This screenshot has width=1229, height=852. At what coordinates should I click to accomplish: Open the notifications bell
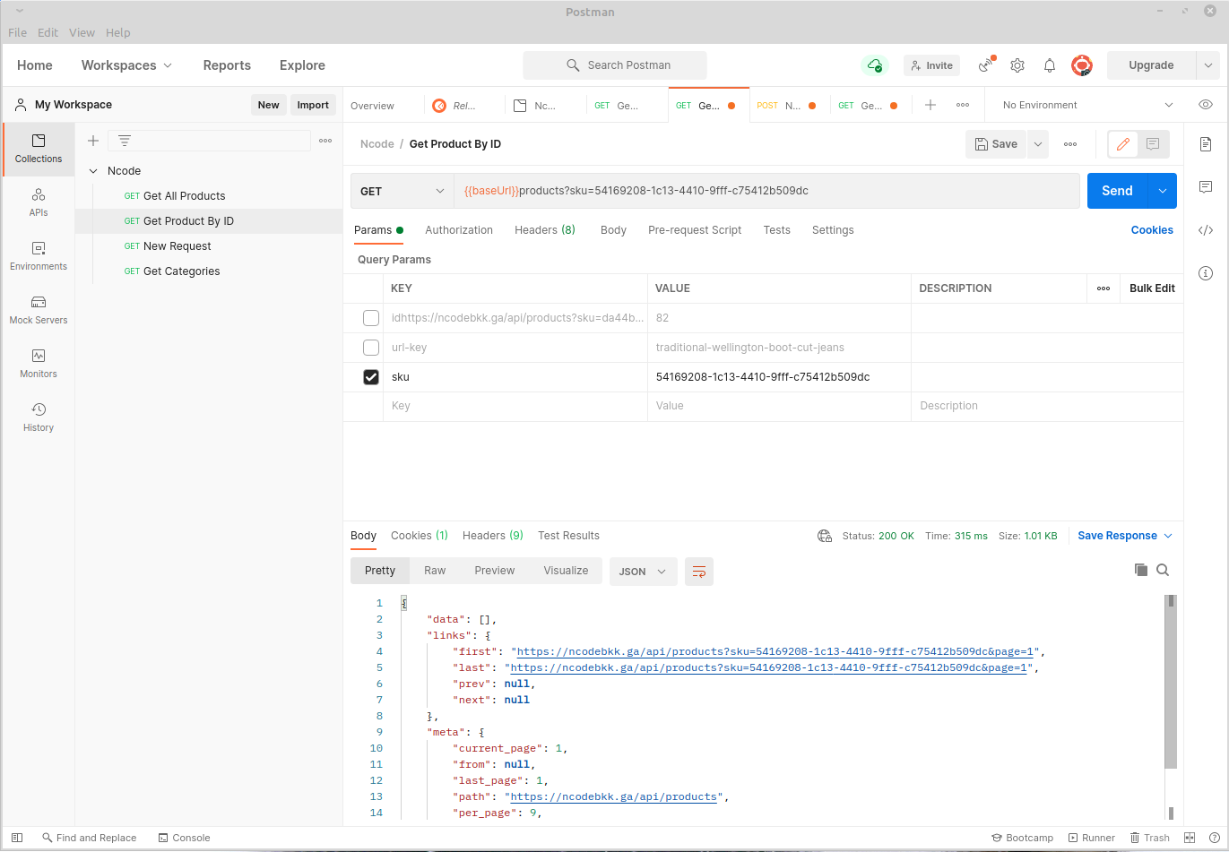click(1049, 65)
